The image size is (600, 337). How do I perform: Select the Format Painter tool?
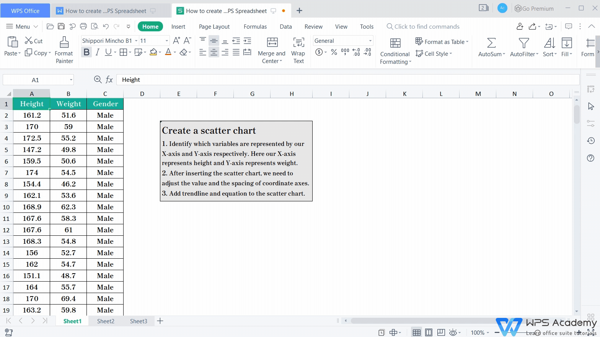tap(64, 50)
